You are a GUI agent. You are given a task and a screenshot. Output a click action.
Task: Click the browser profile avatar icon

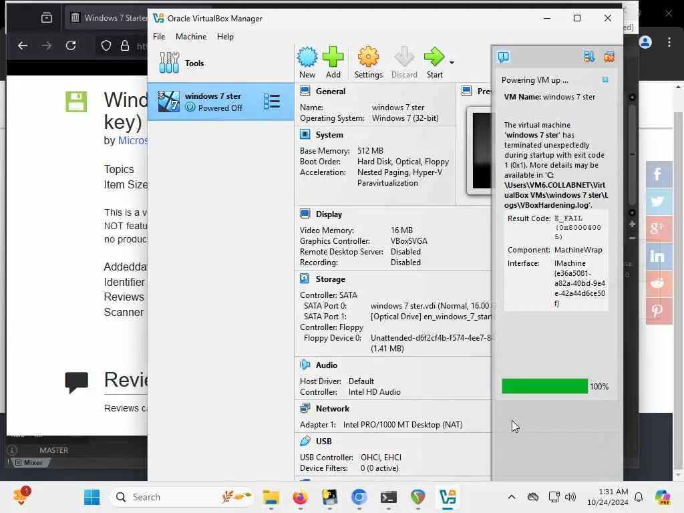tap(645, 42)
